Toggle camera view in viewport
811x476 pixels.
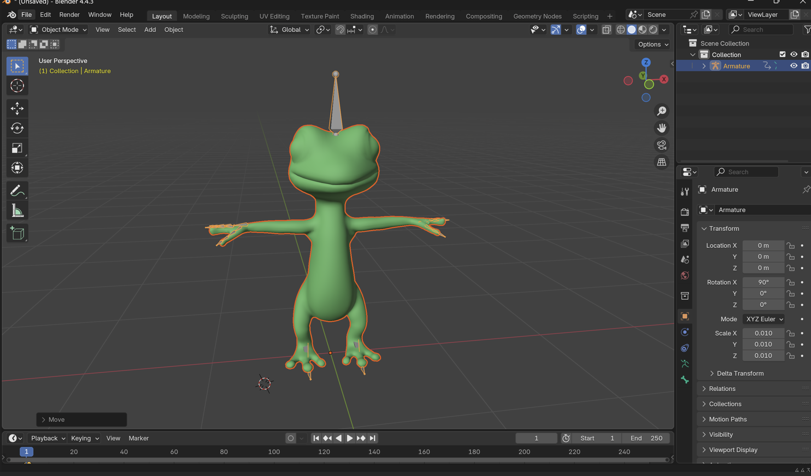(662, 145)
